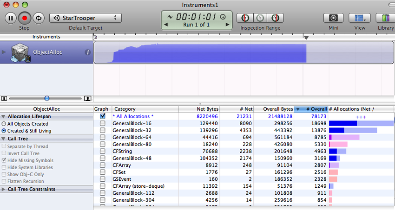This screenshot has width=395, height=210.
Task: Expand the ObjectAlloc instrument disclosure triangle
Action: coord(5,52)
